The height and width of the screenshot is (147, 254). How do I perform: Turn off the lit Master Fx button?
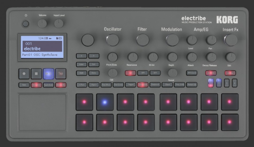point(61,85)
